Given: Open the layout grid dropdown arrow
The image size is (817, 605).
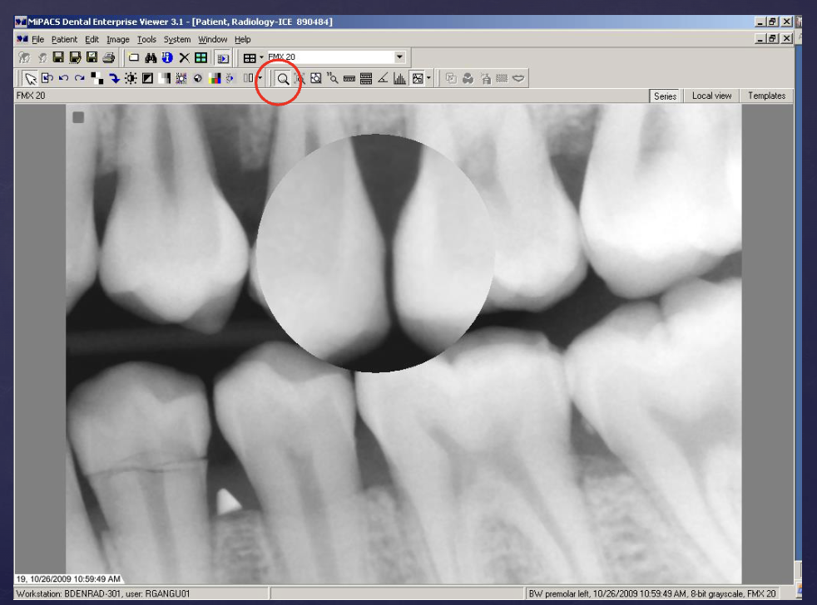Looking at the screenshot, I should (x=261, y=57).
